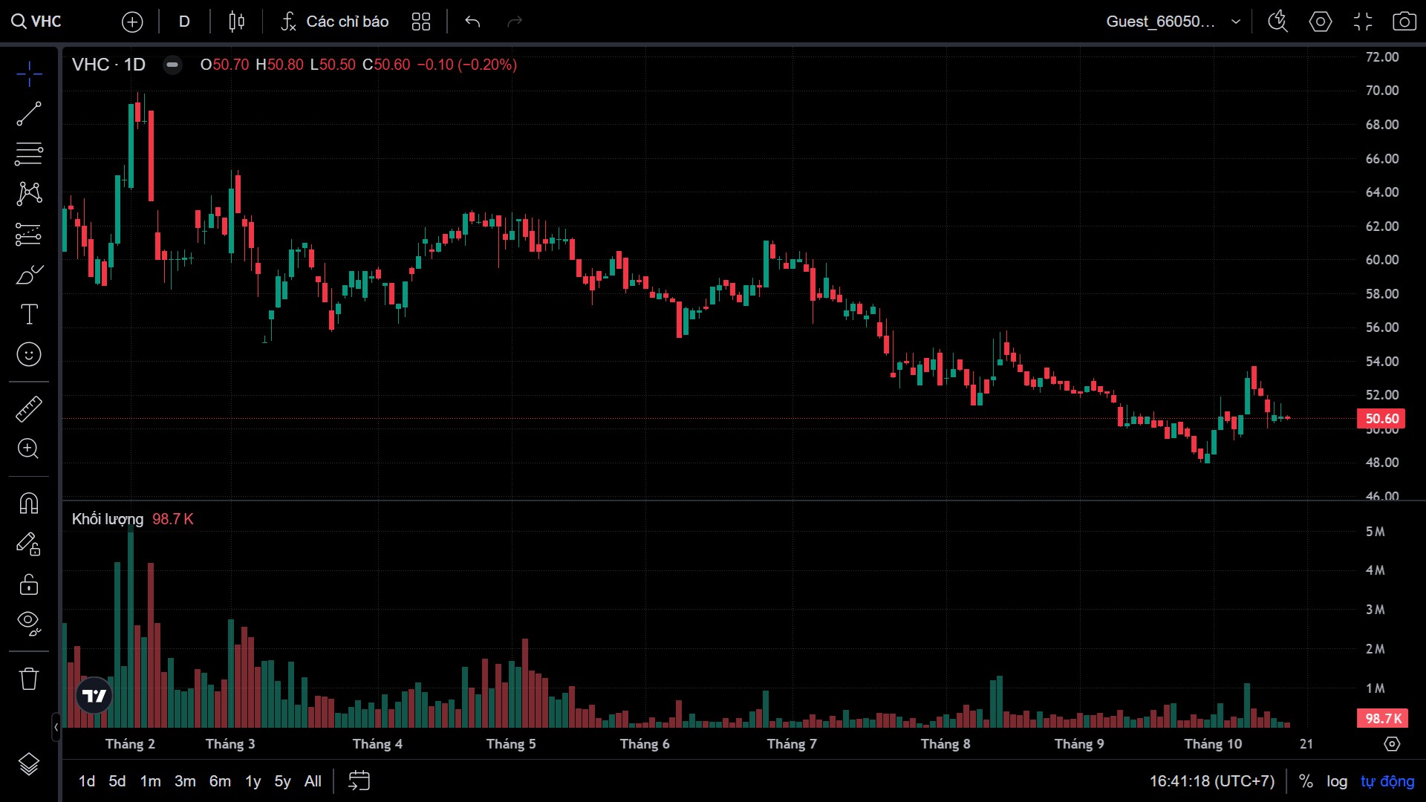Toggle magnet mode for drawings
Image resolution: width=1426 pixels, height=802 pixels.
[x=29, y=503]
